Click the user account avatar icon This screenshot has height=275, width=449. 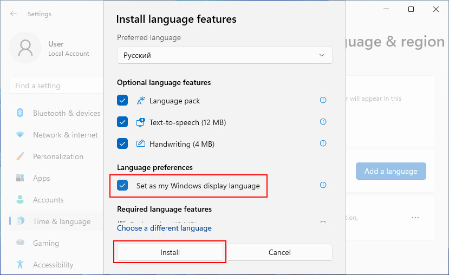pos(25,49)
